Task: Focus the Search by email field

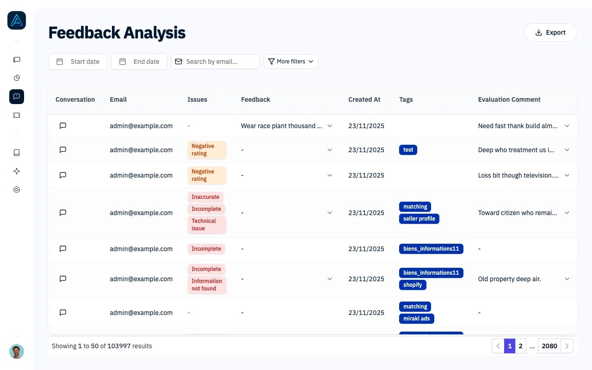Action: [216, 62]
